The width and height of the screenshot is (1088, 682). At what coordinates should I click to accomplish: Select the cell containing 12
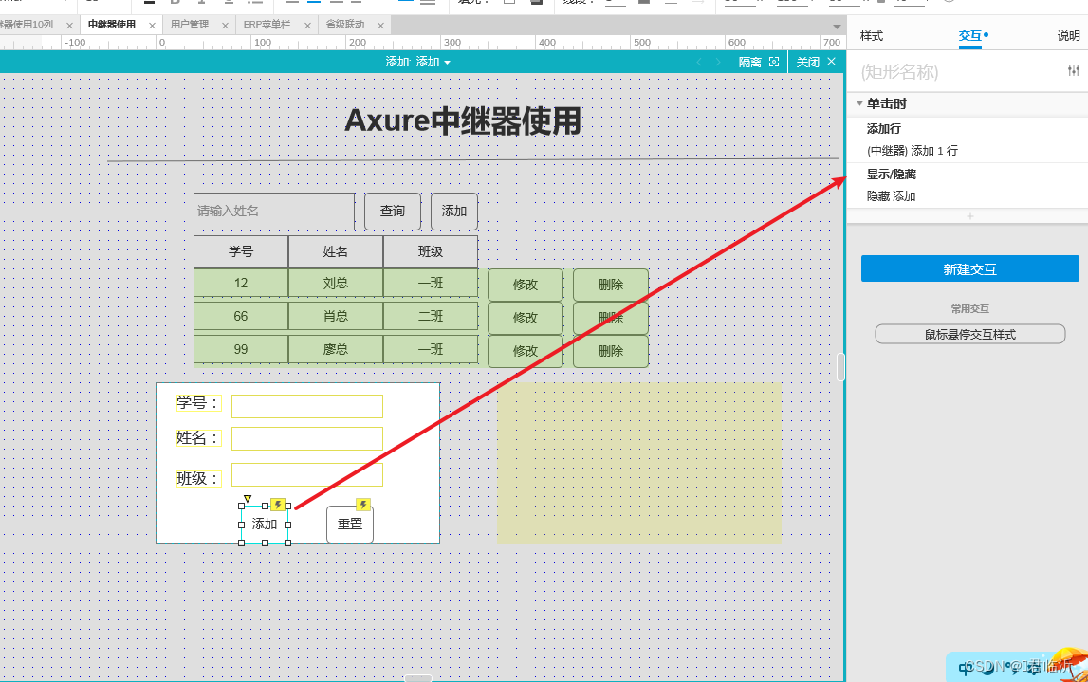click(x=241, y=283)
